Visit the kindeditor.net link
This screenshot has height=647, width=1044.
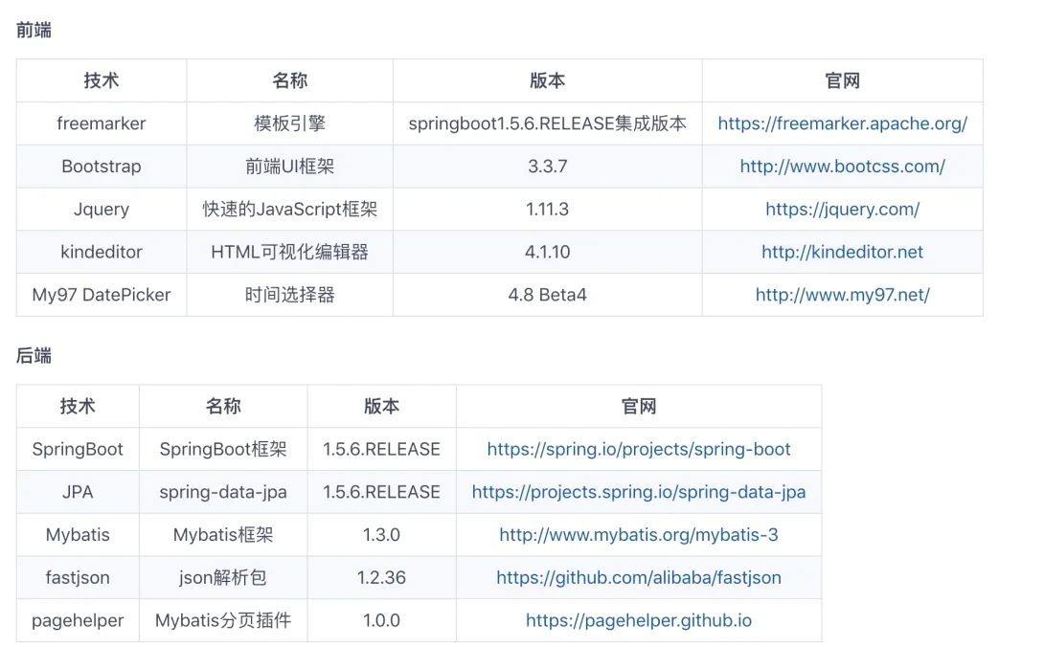(x=842, y=253)
